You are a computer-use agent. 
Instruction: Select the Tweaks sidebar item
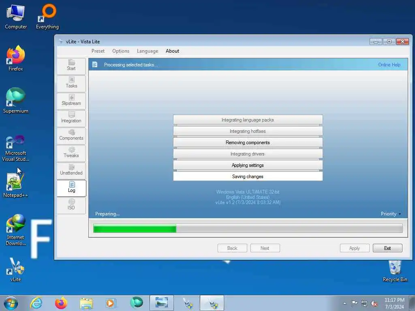click(71, 153)
